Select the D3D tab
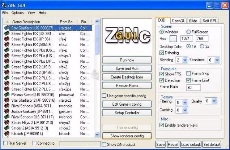230x150 pixels. click(162, 20)
